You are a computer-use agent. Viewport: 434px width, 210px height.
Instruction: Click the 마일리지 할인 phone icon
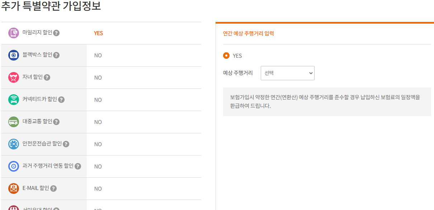click(x=13, y=33)
